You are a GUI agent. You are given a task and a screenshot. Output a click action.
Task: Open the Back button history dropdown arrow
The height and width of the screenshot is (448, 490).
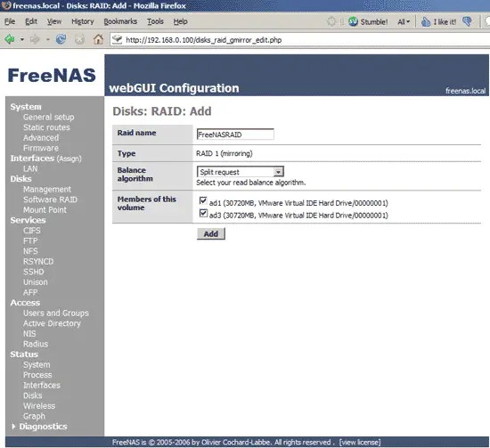pos(22,40)
